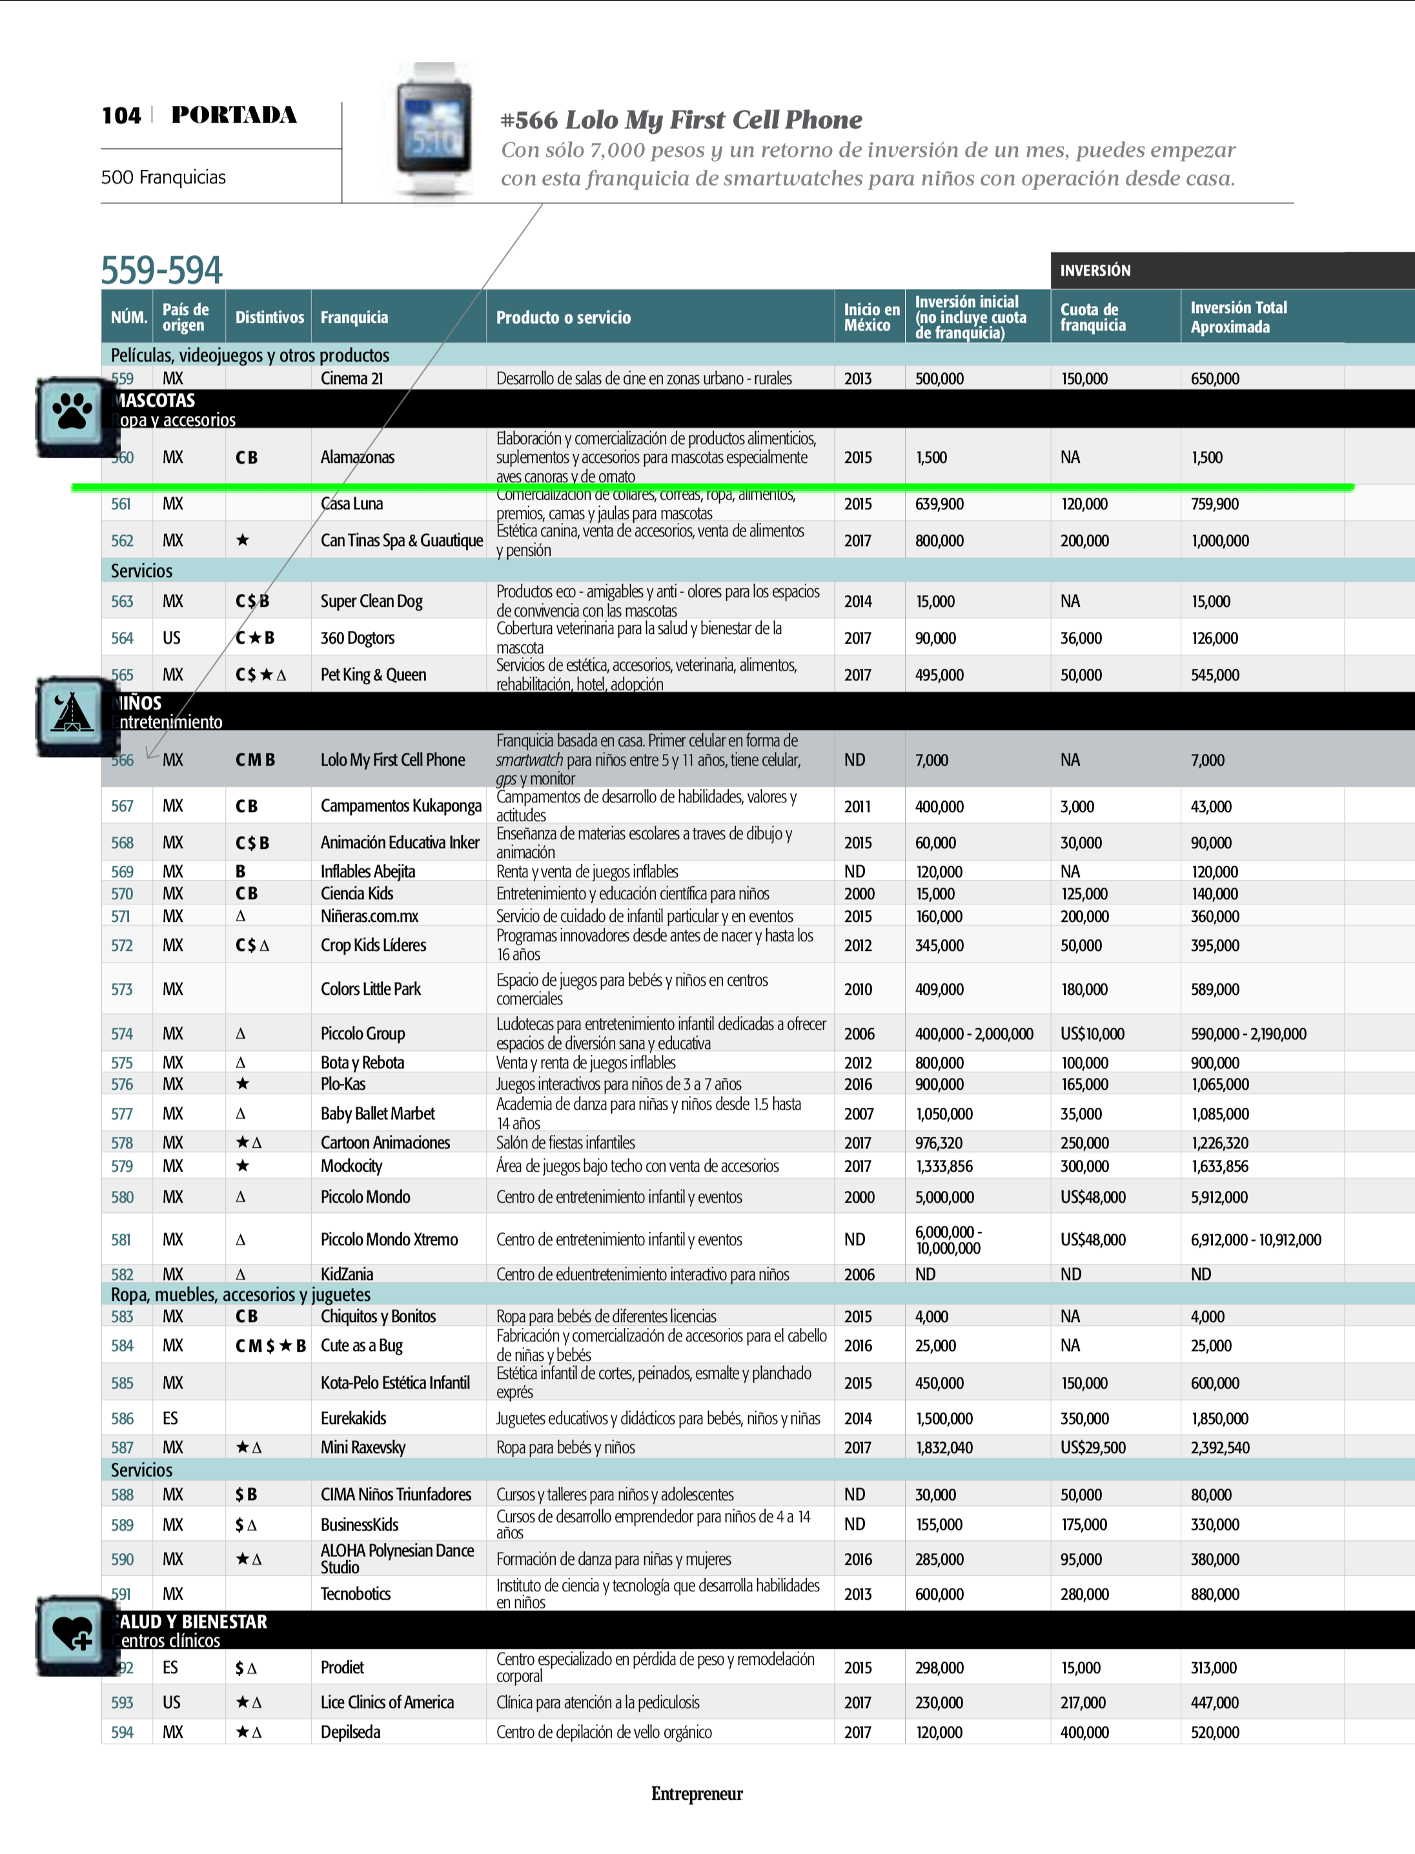
Task: Click the 'Animación Educativa Inker' name
Action: [400, 843]
